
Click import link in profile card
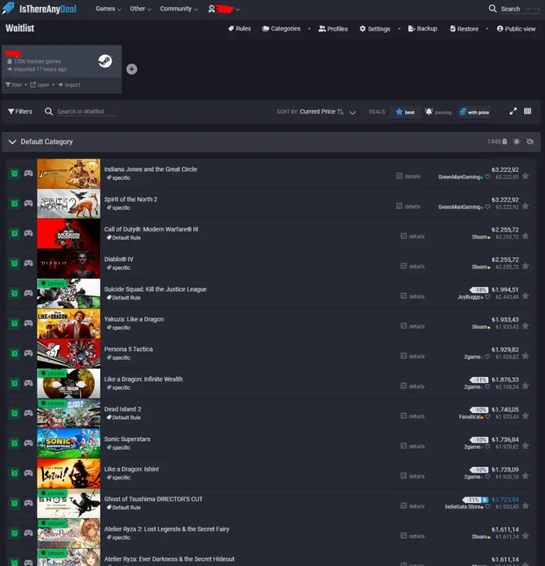click(x=69, y=85)
